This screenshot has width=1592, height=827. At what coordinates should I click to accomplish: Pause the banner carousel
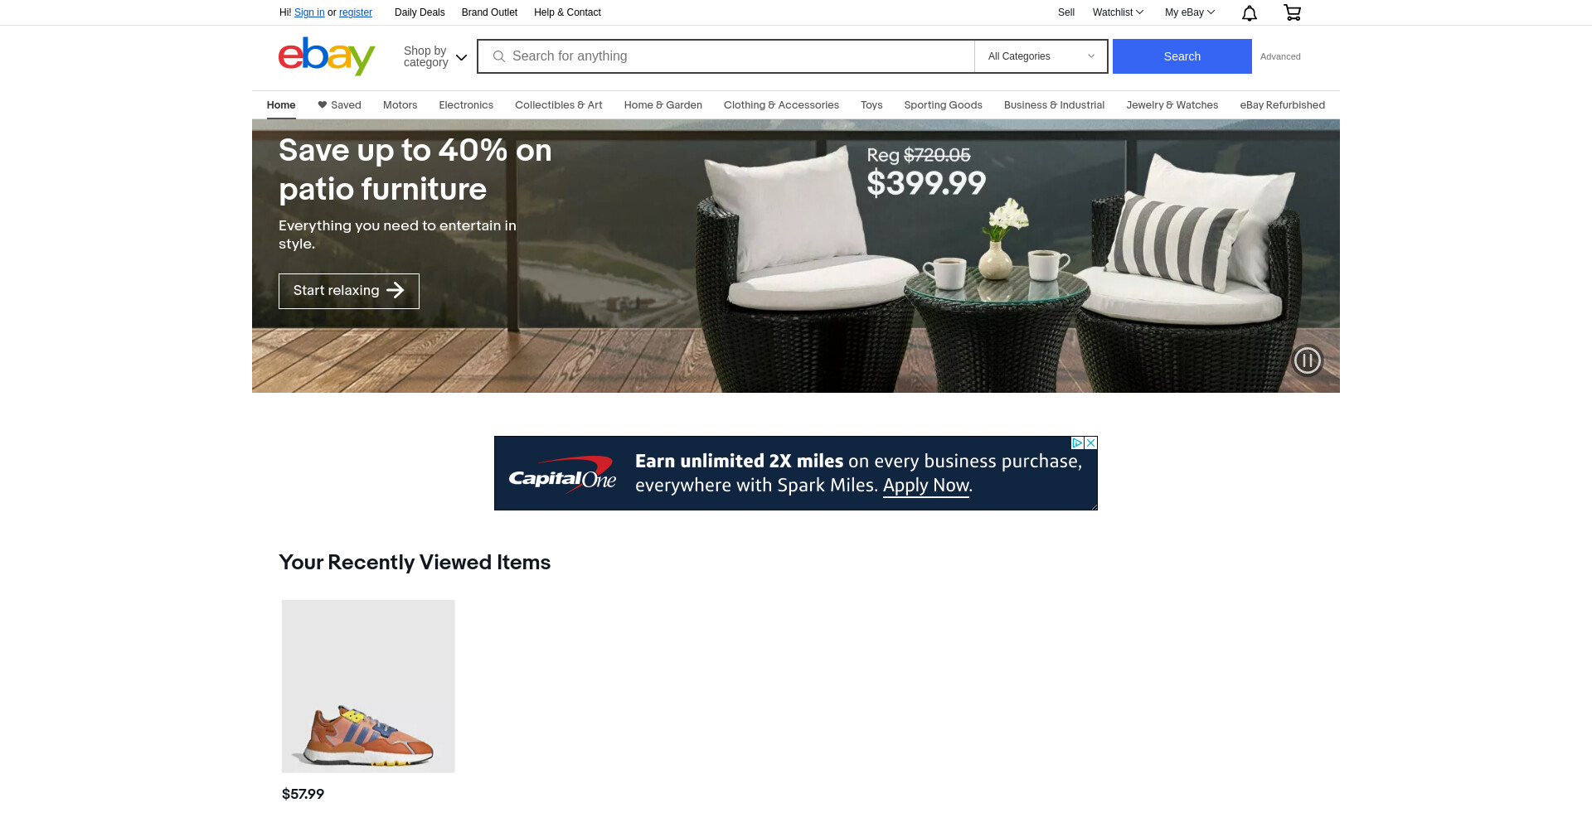1307,360
